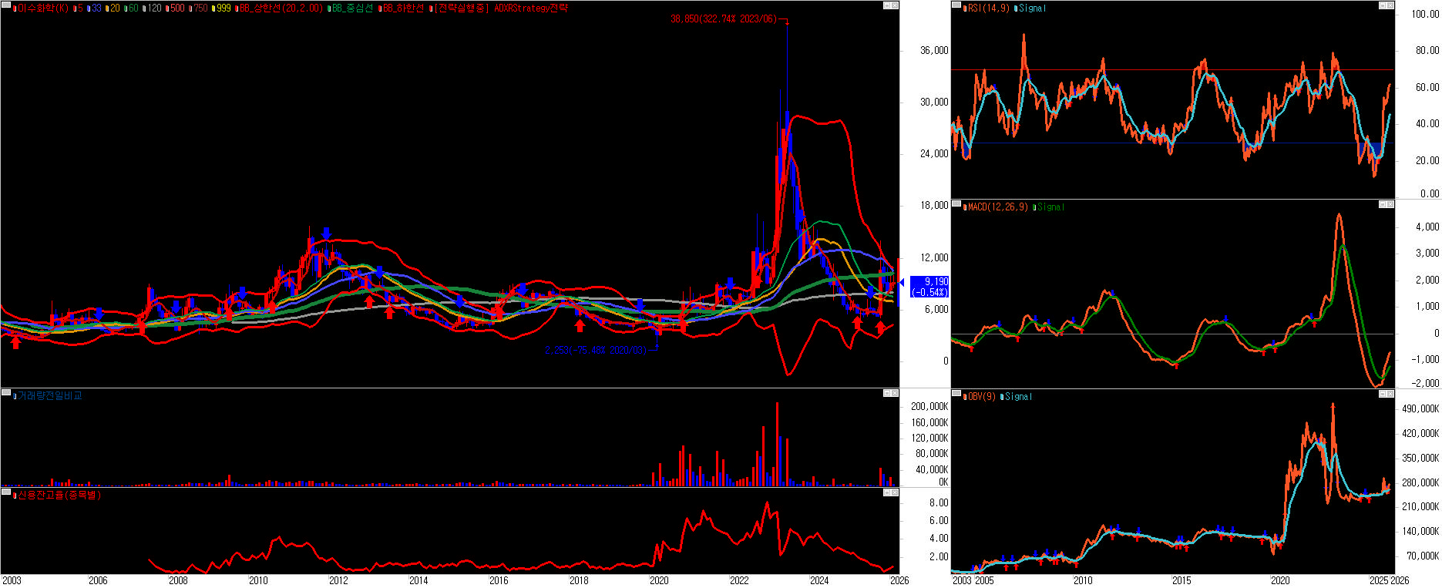The height and width of the screenshot is (588, 1442).
Task: Click the 36,000 price axis label
Action: 934,50
